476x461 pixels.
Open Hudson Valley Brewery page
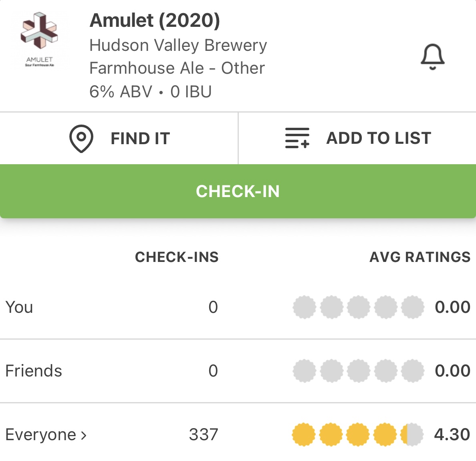click(x=178, y=45)
